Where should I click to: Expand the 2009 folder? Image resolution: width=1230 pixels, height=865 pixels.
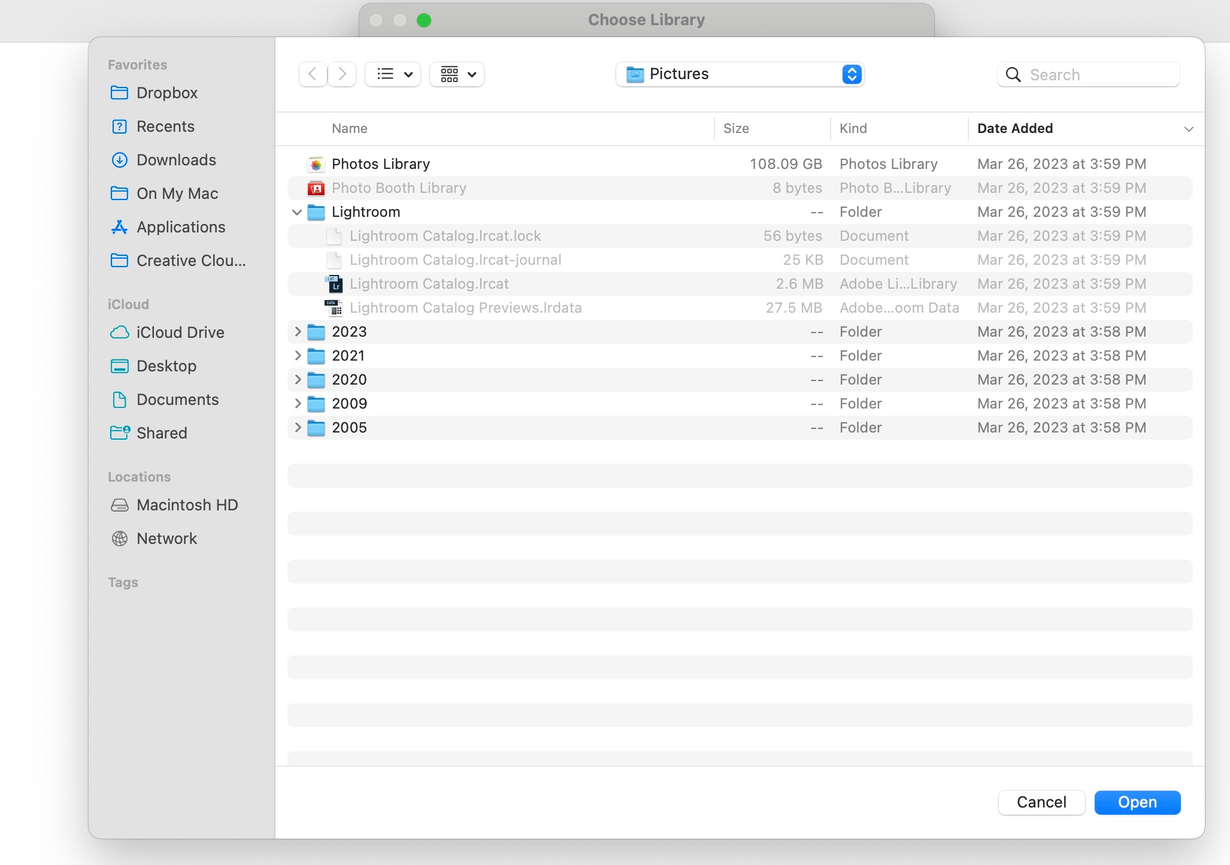298,403
